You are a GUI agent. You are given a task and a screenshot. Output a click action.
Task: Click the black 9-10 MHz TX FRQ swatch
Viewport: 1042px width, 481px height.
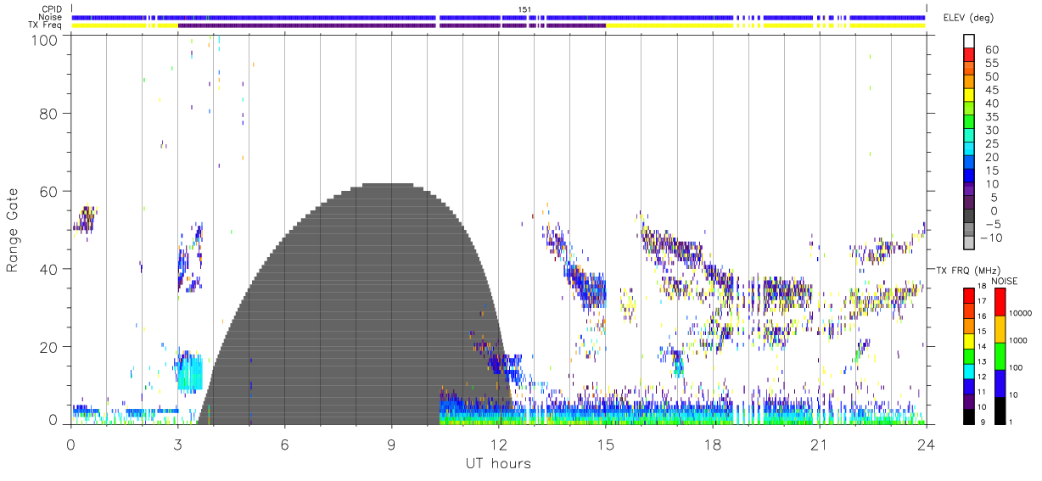tap(969, 415)
